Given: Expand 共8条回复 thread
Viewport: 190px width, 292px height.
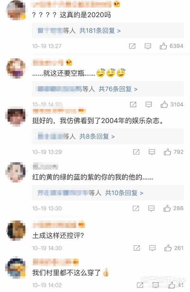Looking at the screenshot, I should [x=97, y=136].
